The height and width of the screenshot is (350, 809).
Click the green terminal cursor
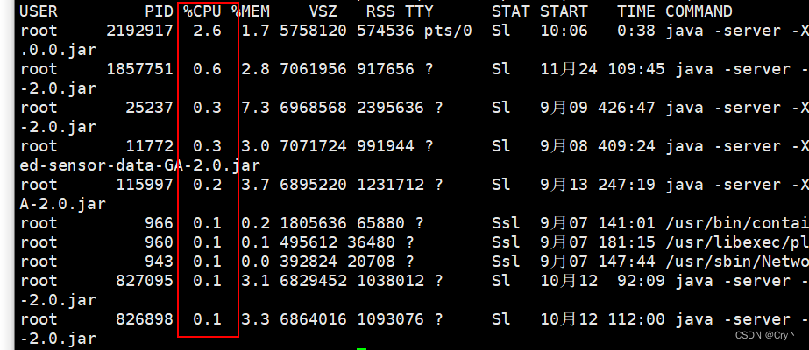(x=361, y=348)
